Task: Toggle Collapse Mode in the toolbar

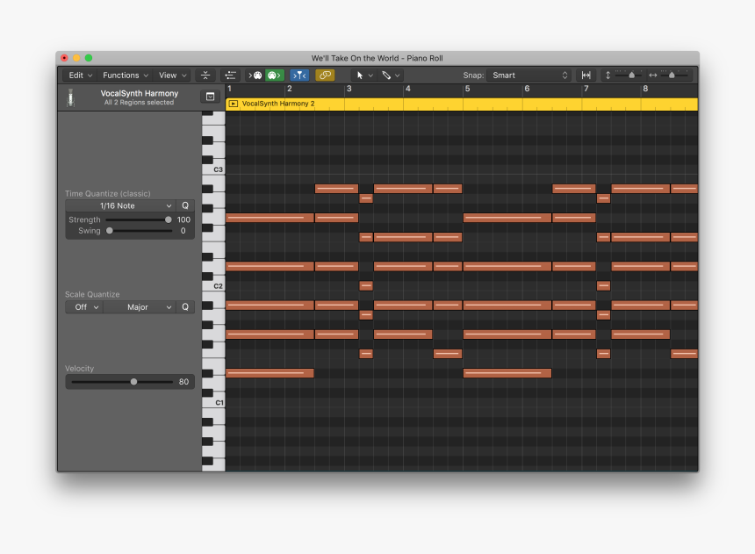Action: 205,76
